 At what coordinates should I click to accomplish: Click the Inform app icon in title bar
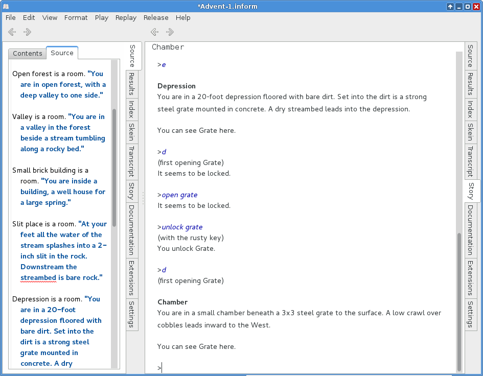[6, 6]
